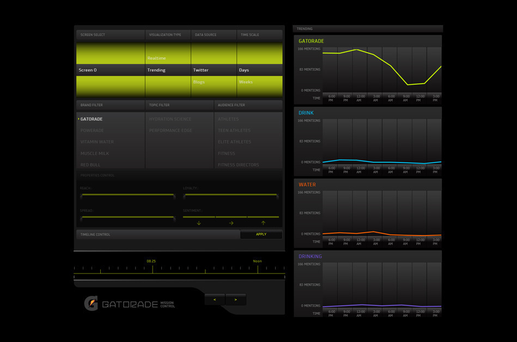This screenshot has width=517, height=342.
Task: Select TEEN ATHLETES audience filter
Action: tap(234, 130)
